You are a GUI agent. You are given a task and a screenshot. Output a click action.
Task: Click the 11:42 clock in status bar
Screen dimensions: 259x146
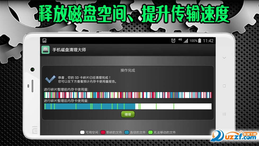pyautogui.click(x=208, y=41)
